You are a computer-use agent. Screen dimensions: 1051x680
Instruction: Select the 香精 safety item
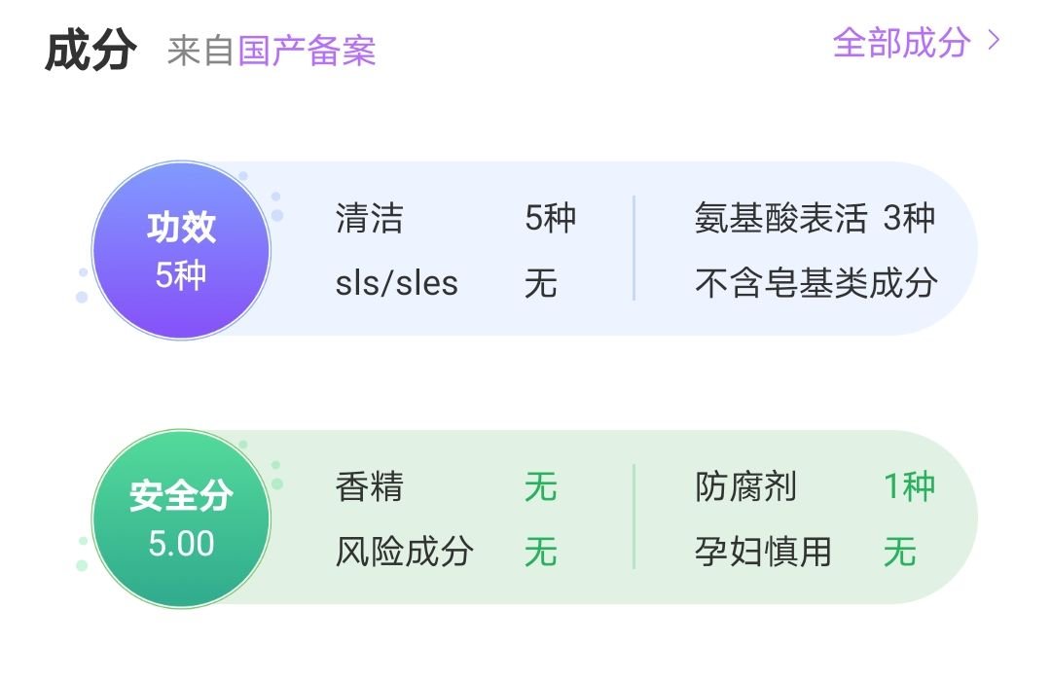[370, 487]
